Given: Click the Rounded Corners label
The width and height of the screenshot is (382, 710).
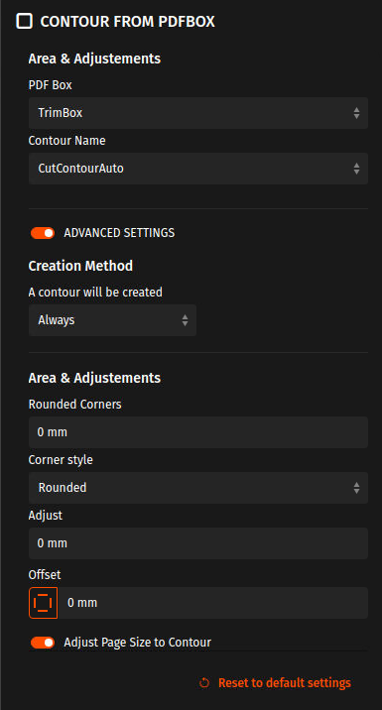Looking at the screenshot, I should pyautogui.click(x=74, y=404).
